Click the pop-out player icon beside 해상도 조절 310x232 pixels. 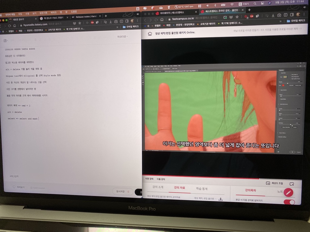click(x=292, y=184)
